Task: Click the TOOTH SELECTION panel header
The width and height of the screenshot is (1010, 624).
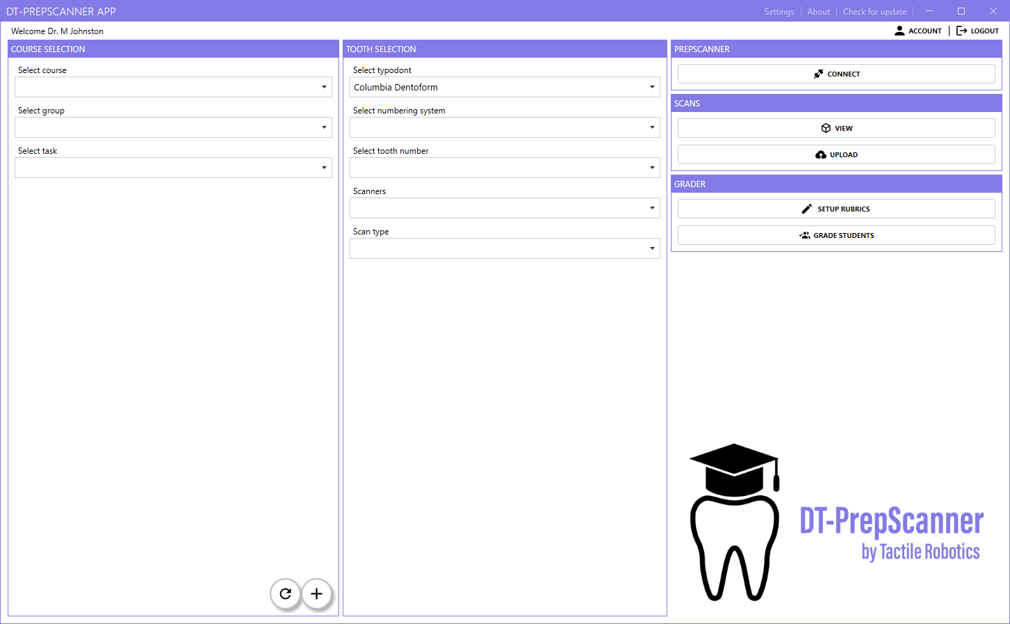Action: [x=505, y=49]
